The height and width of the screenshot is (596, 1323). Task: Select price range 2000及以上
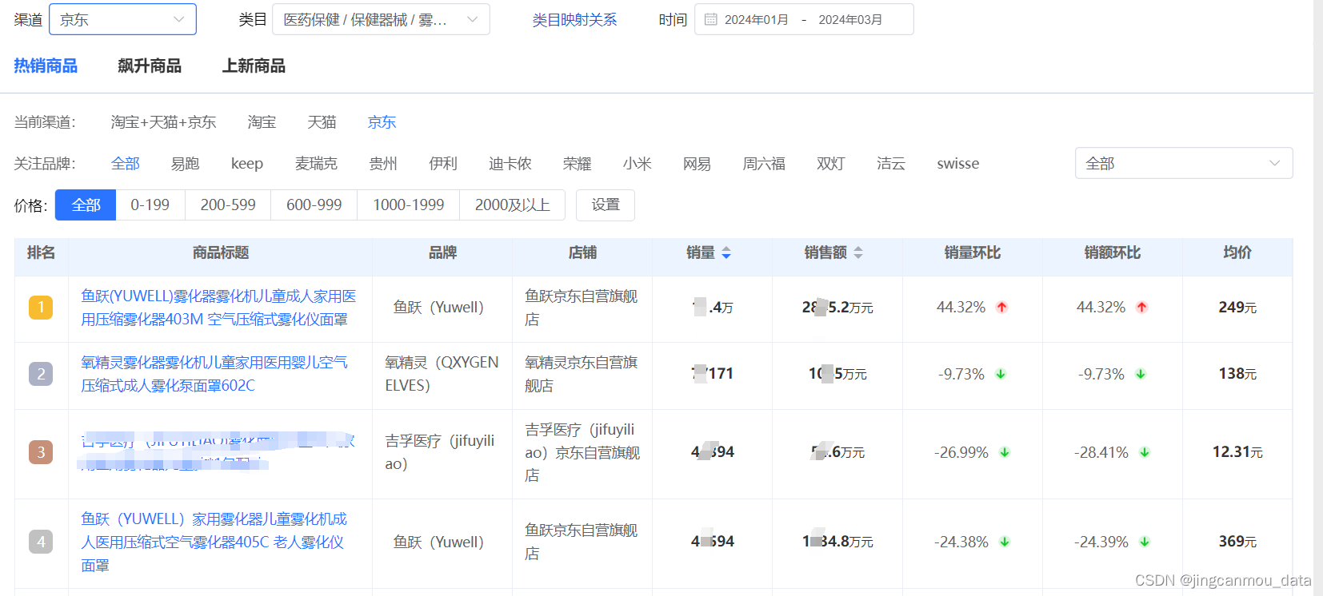click(x=513, y=205)
